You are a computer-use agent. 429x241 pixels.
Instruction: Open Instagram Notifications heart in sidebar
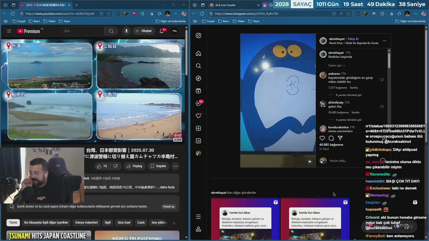(198, 116)
